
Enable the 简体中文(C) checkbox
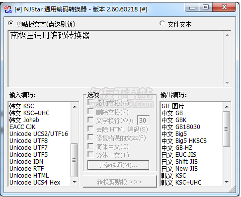pyautogui.click(x=90, y=146)
